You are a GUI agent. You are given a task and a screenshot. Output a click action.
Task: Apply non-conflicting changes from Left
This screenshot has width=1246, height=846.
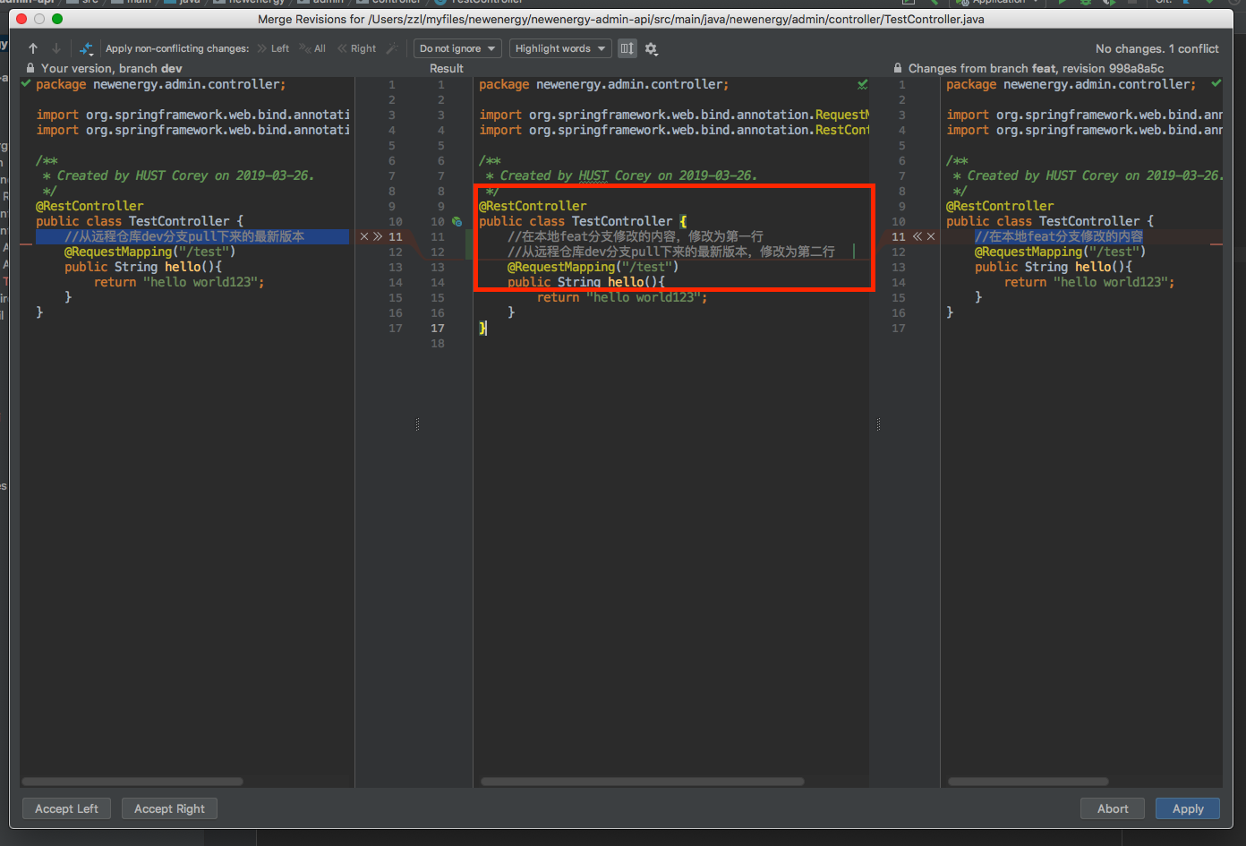coord(273,48)
